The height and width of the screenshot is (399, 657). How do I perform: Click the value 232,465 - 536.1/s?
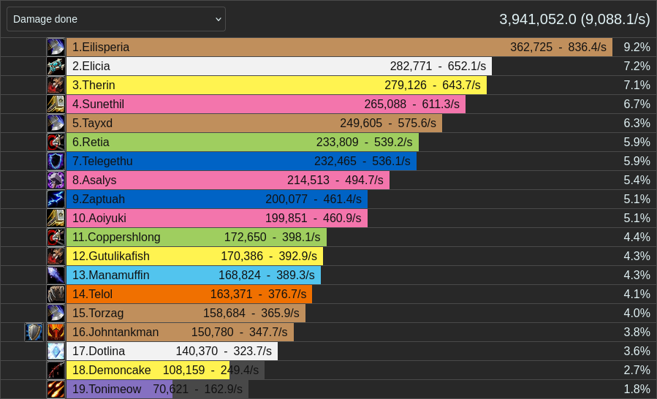pos(362,161)
